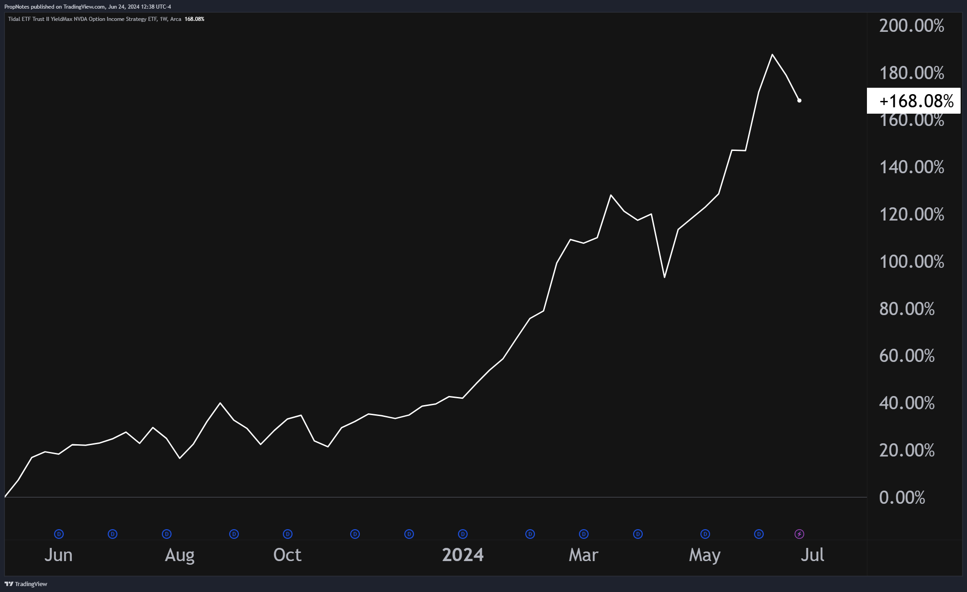Click the dividend marker between June and August

point(112,534)
